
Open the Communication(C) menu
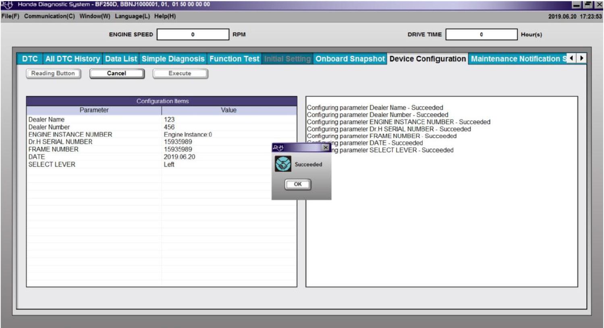point(49,16)
